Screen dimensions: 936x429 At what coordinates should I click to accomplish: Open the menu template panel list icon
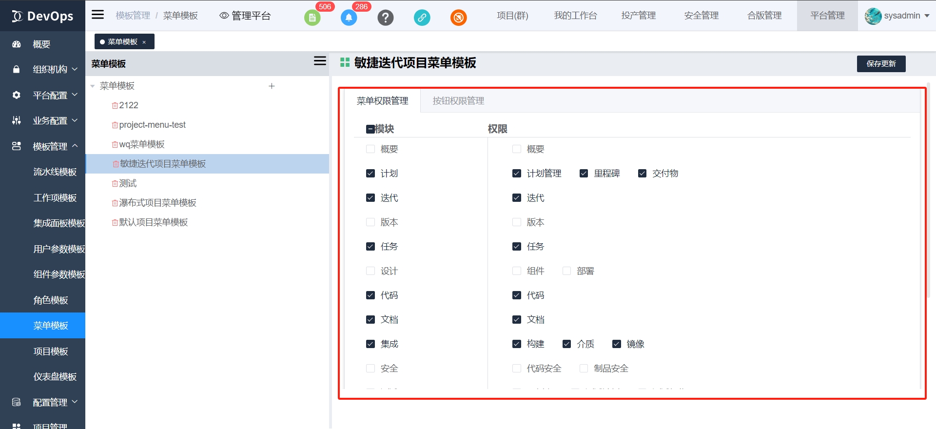[x=320, y=61]
